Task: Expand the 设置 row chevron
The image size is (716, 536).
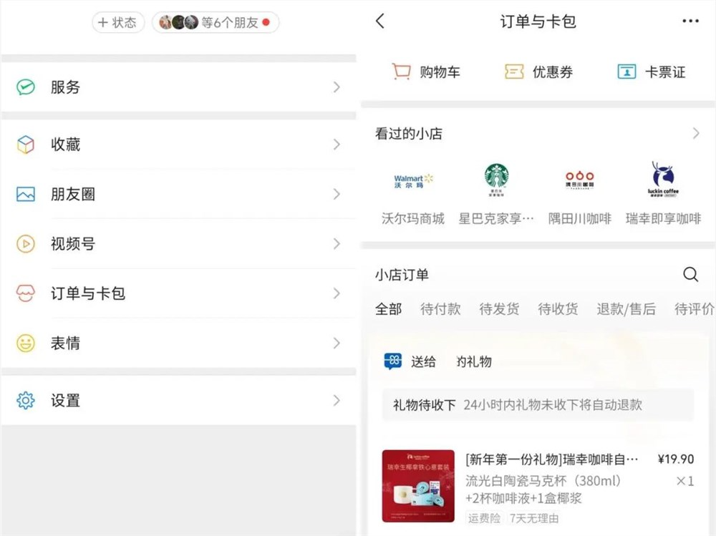Action: pos(337,401)
